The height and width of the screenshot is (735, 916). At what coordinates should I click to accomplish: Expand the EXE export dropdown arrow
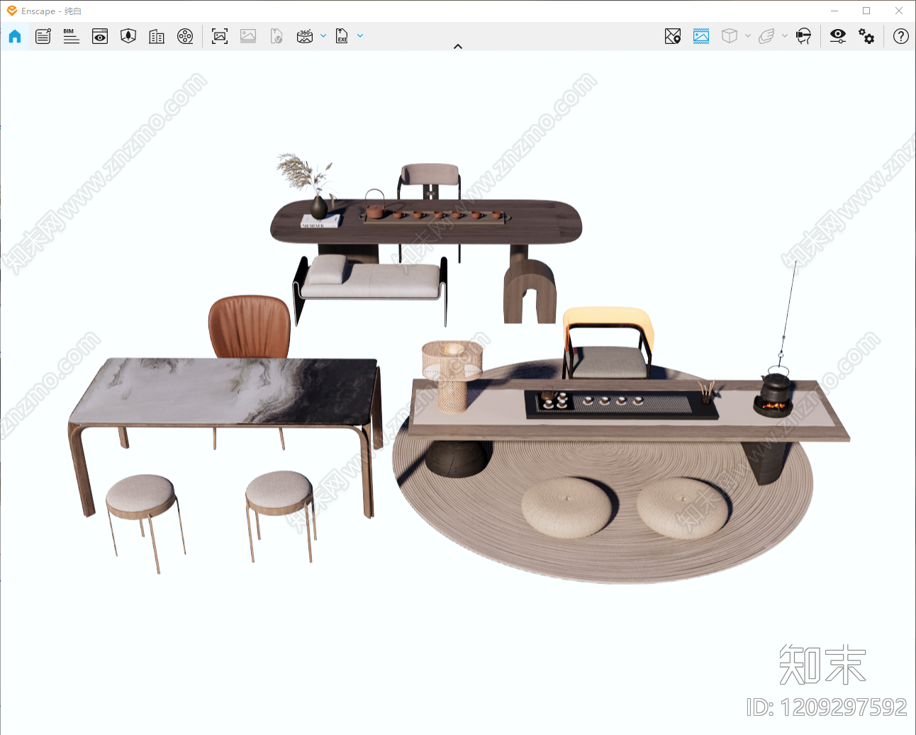tap(360, 35)
